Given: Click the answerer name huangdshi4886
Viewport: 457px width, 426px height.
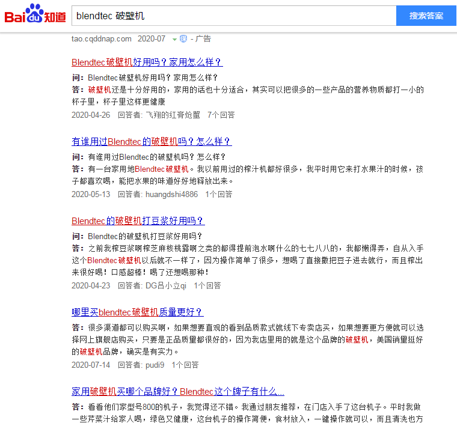Looking at the screenshot, I should [171, 194].
